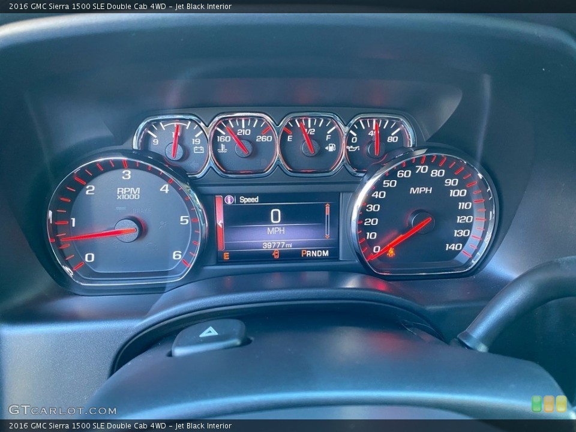This screenshot has width=576, height=432.
Task: Click the 9 mark on voltage gauge
Action: pos(155,142)
